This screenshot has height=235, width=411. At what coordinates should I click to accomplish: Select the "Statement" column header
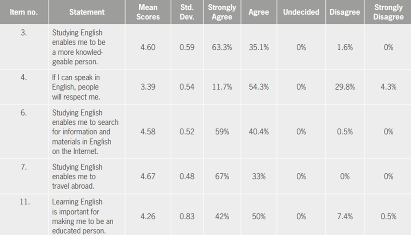87,12
